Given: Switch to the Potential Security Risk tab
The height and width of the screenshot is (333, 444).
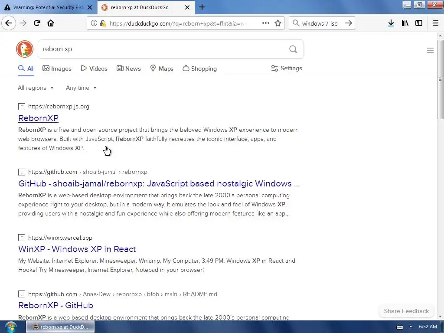Looking at the screenshot, I should tap(48, 7).
